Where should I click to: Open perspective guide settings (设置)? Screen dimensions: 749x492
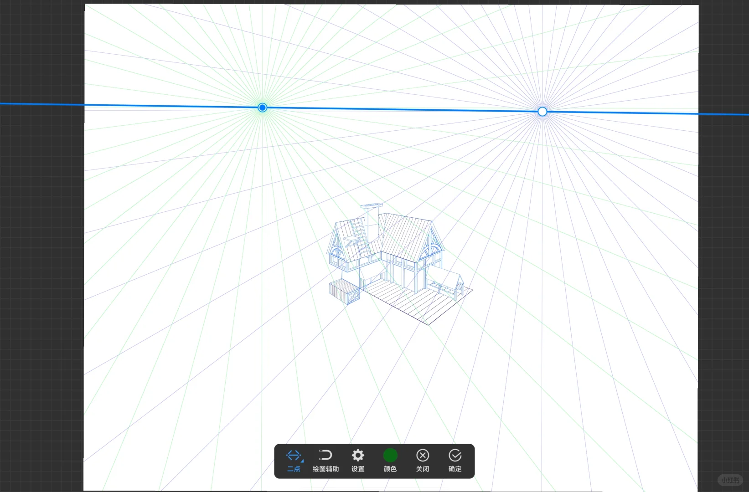click(358, 461)
